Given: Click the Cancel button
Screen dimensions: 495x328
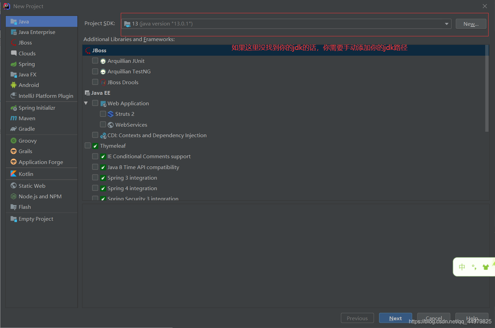Looking at the screenshot, I should pos(434,318).
